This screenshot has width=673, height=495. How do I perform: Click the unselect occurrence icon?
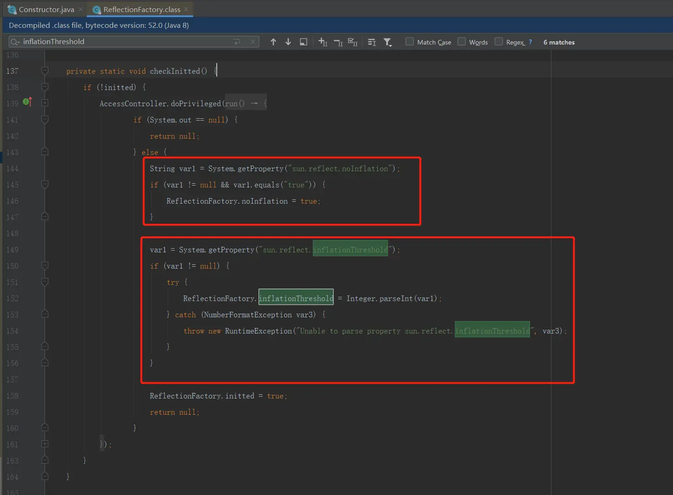(x=338, y=42)
